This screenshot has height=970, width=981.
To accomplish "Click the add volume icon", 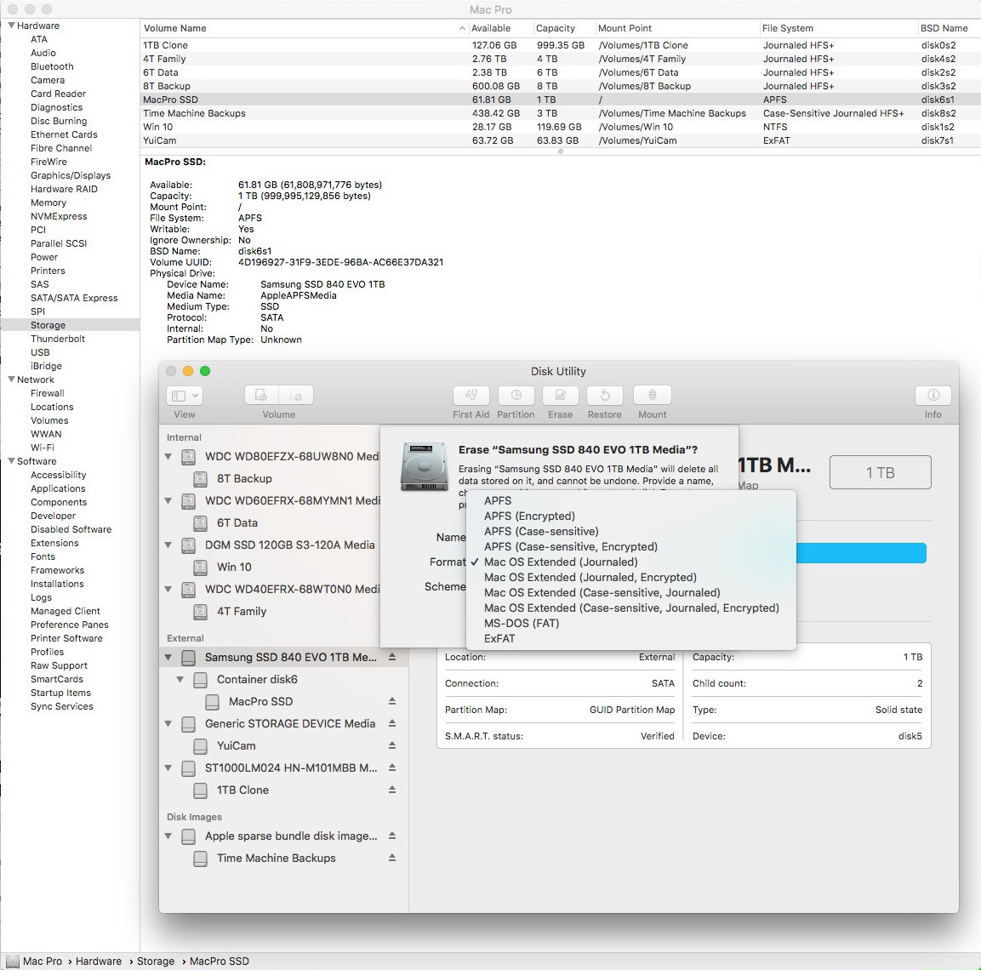I will (x=261, y=396).
